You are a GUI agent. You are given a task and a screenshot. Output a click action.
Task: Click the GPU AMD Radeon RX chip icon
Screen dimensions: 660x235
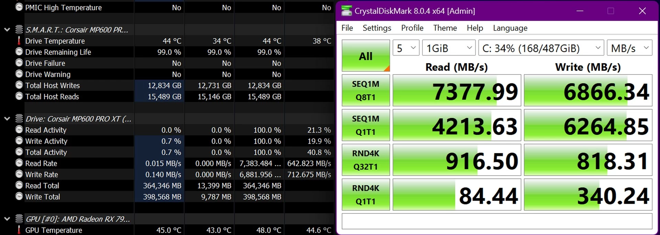click(19, 219)
